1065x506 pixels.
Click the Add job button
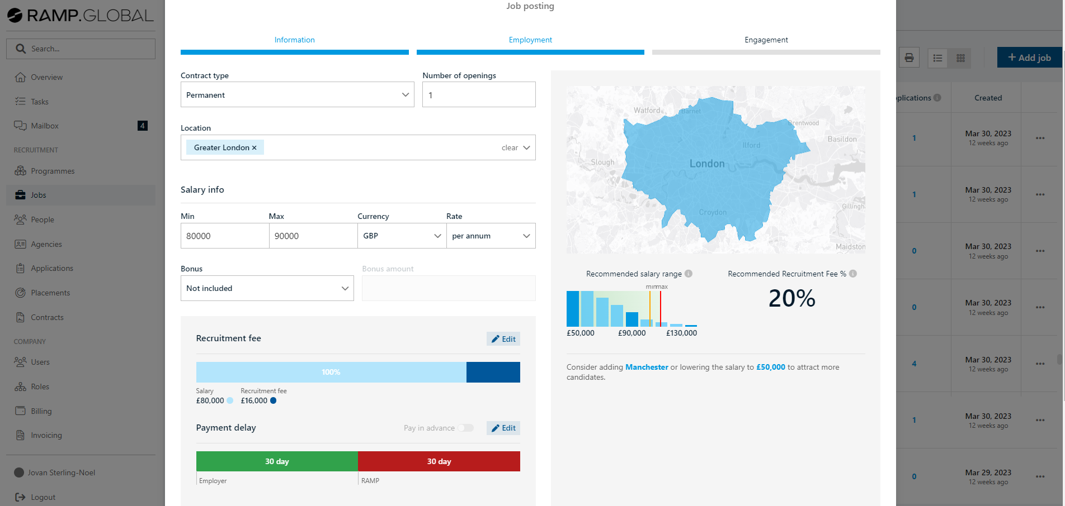click(1029, 58)
